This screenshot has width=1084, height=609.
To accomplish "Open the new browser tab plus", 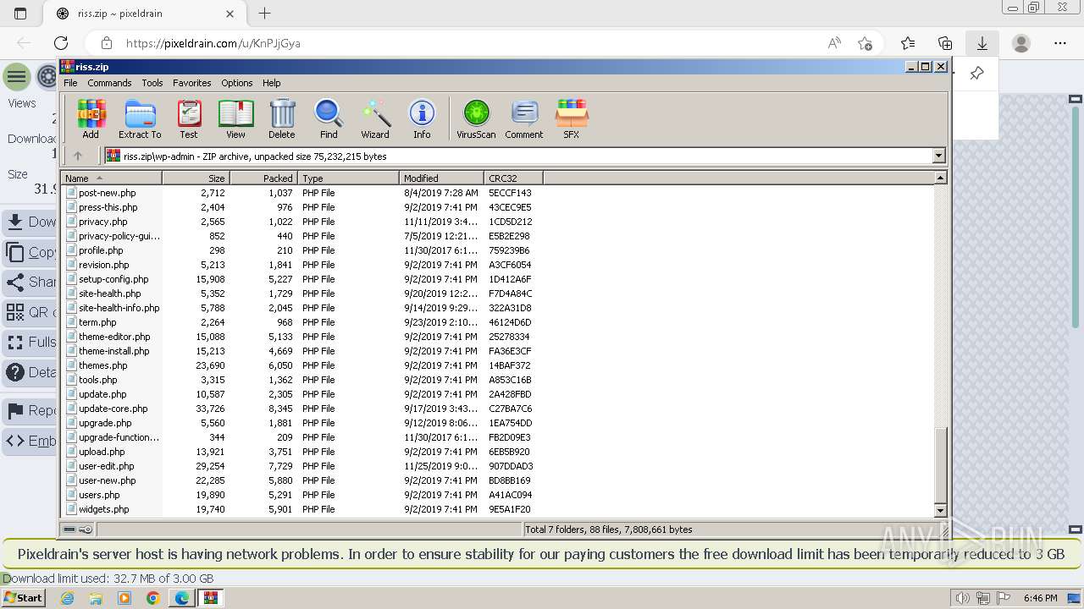I will pos(265,14).
